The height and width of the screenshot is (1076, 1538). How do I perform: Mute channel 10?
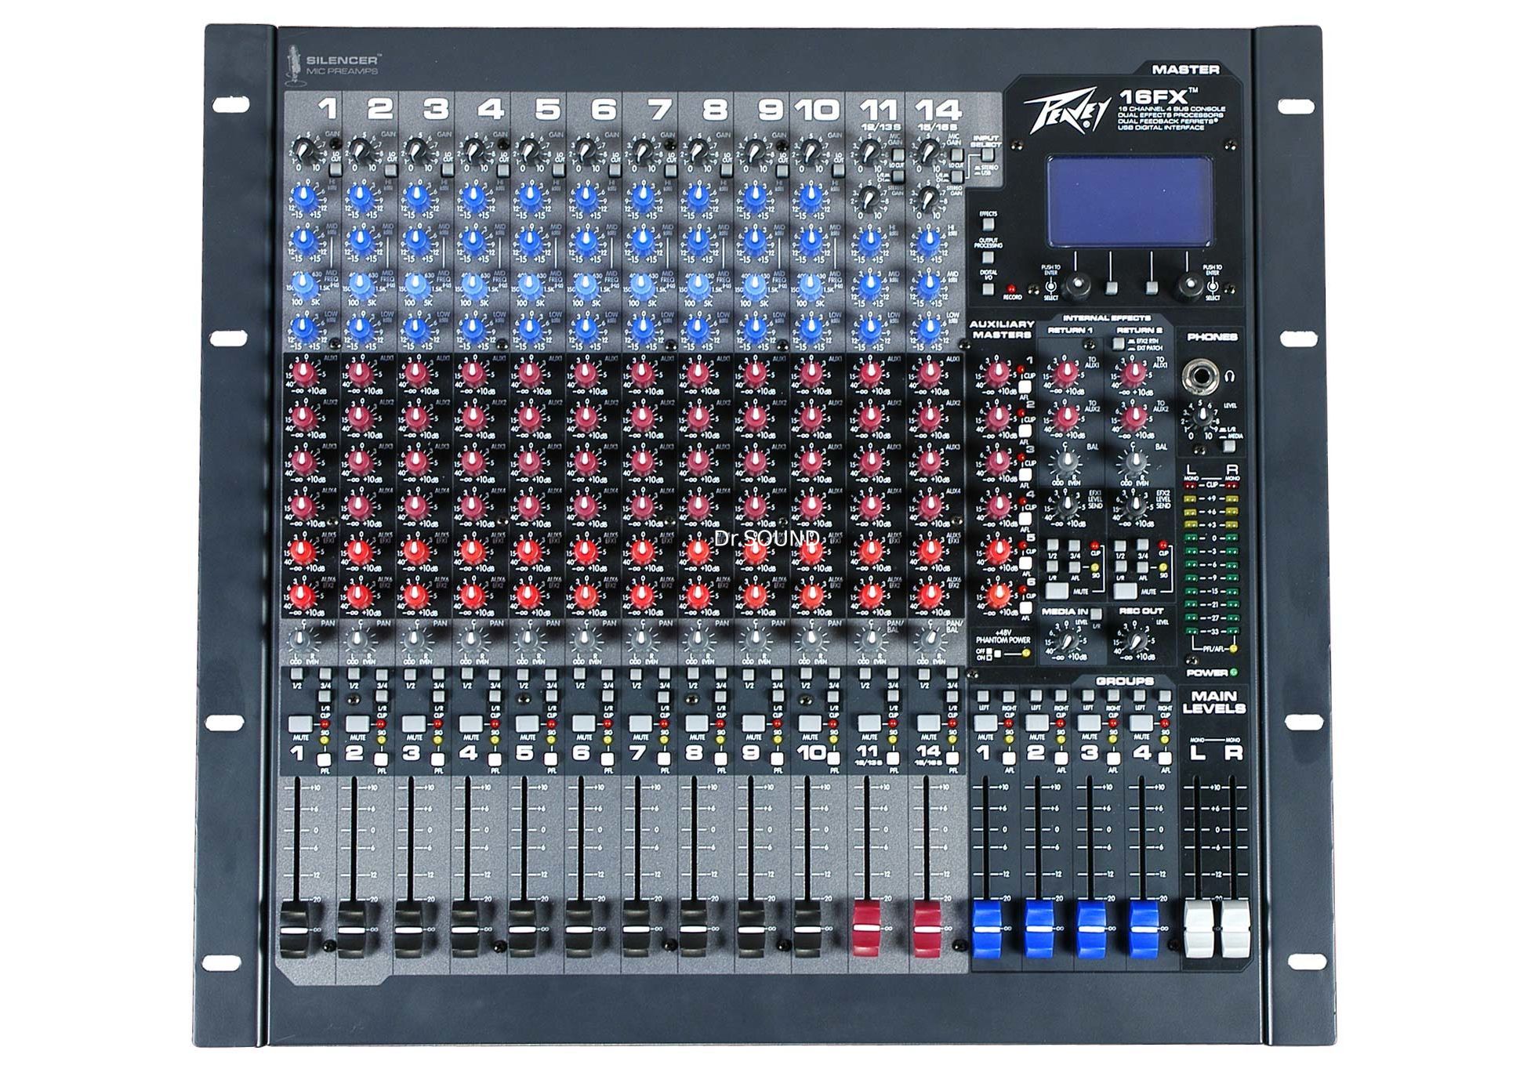810,723
